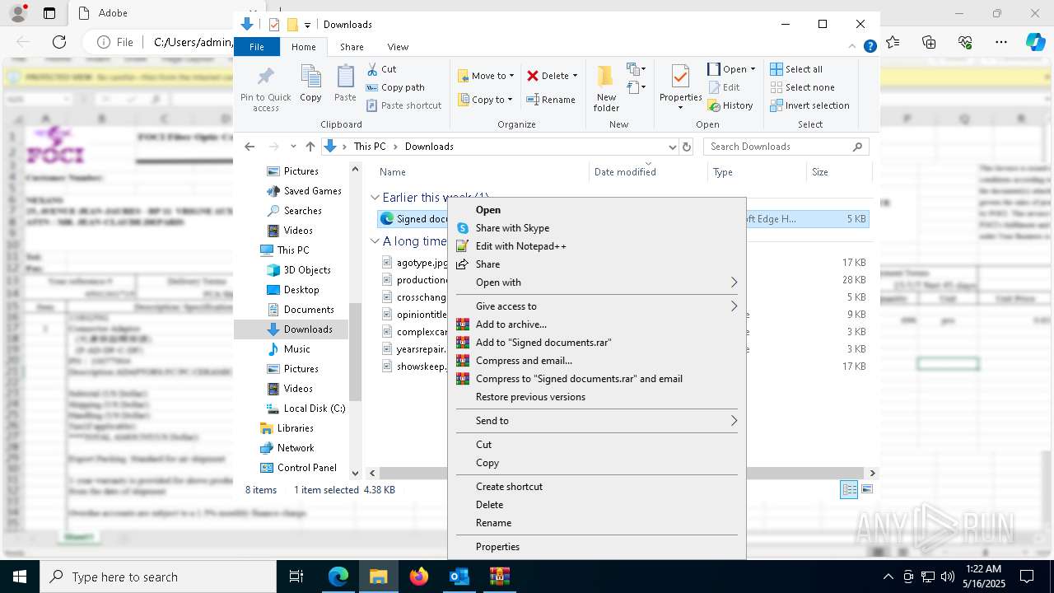Open recent locations dropdown arrow
1054x593 pixels.
[x=293, y=147]
